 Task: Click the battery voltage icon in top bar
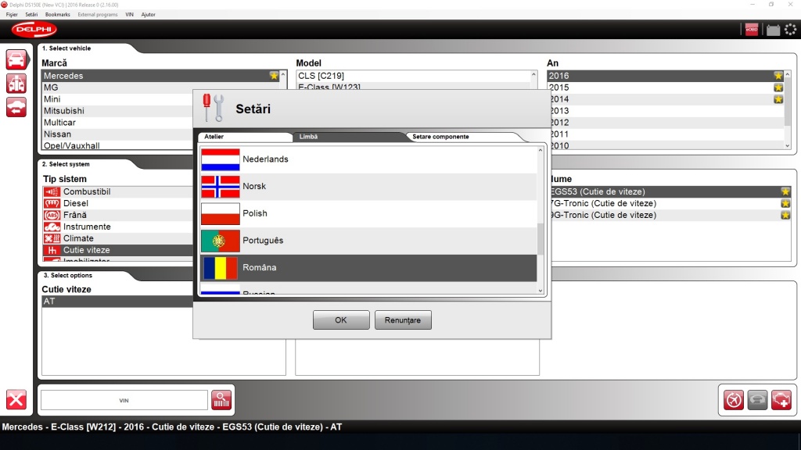point(773,30)
